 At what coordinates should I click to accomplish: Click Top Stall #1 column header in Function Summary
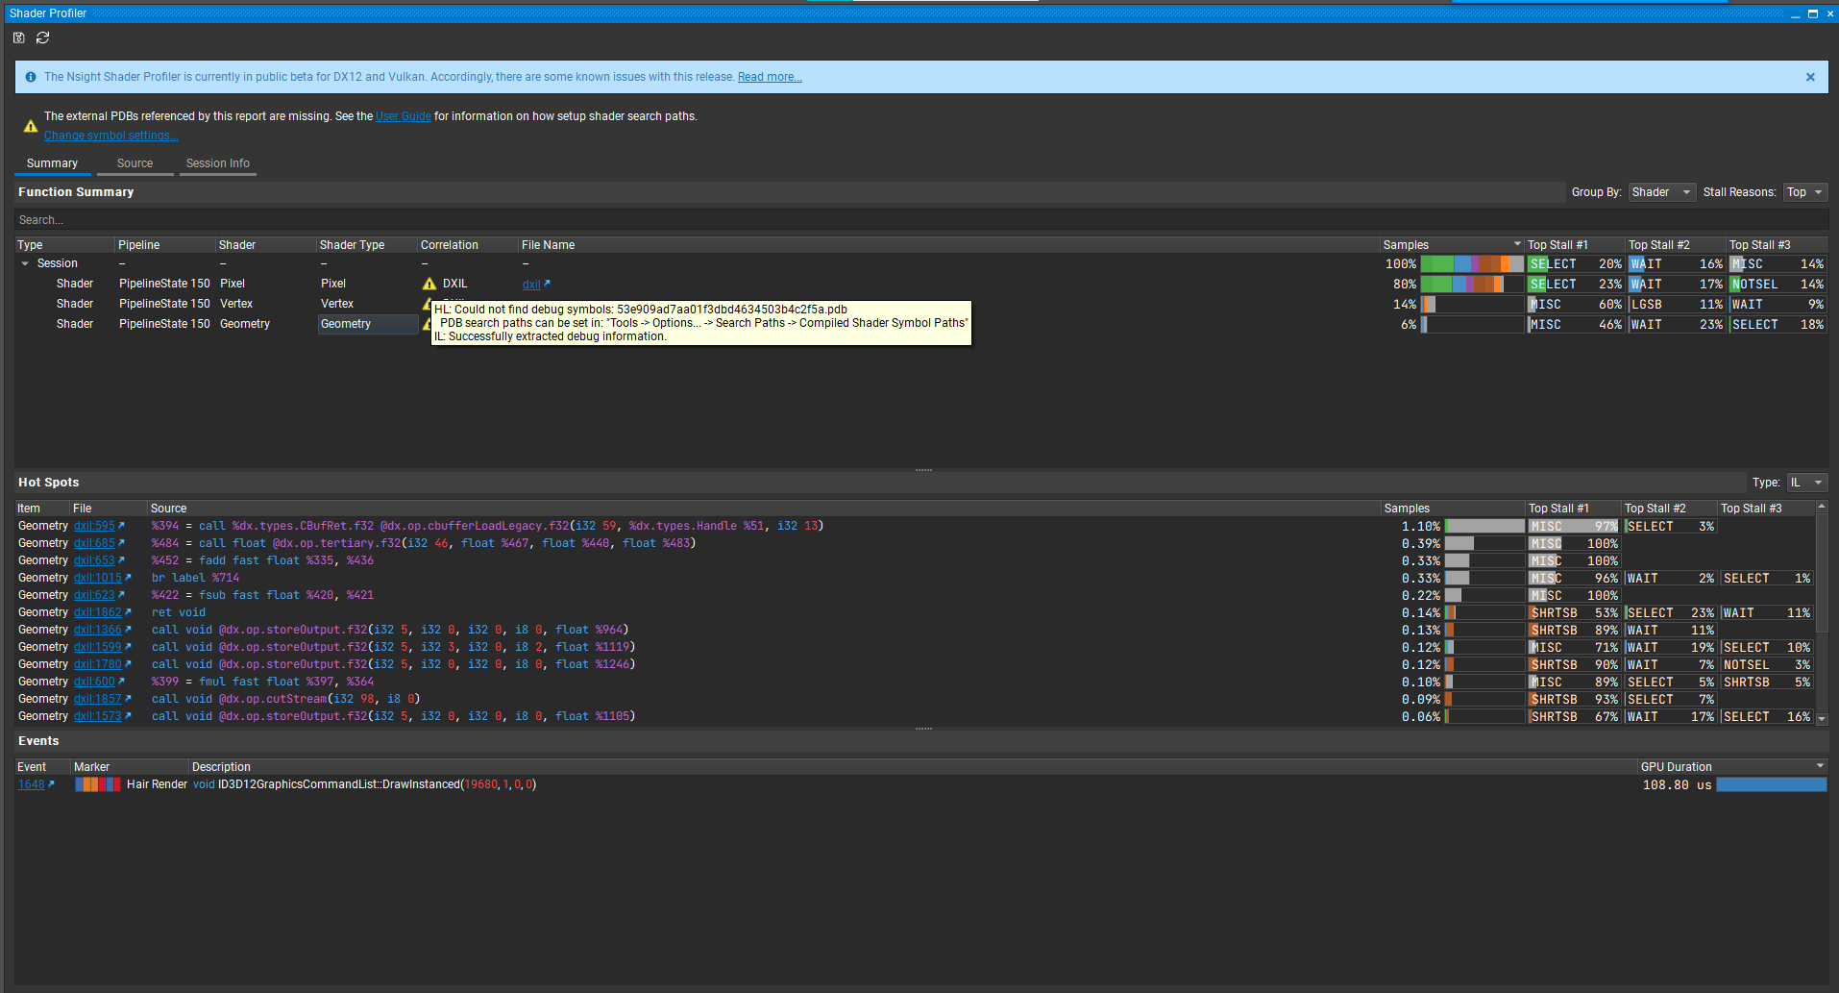[x=1574, y=245]
